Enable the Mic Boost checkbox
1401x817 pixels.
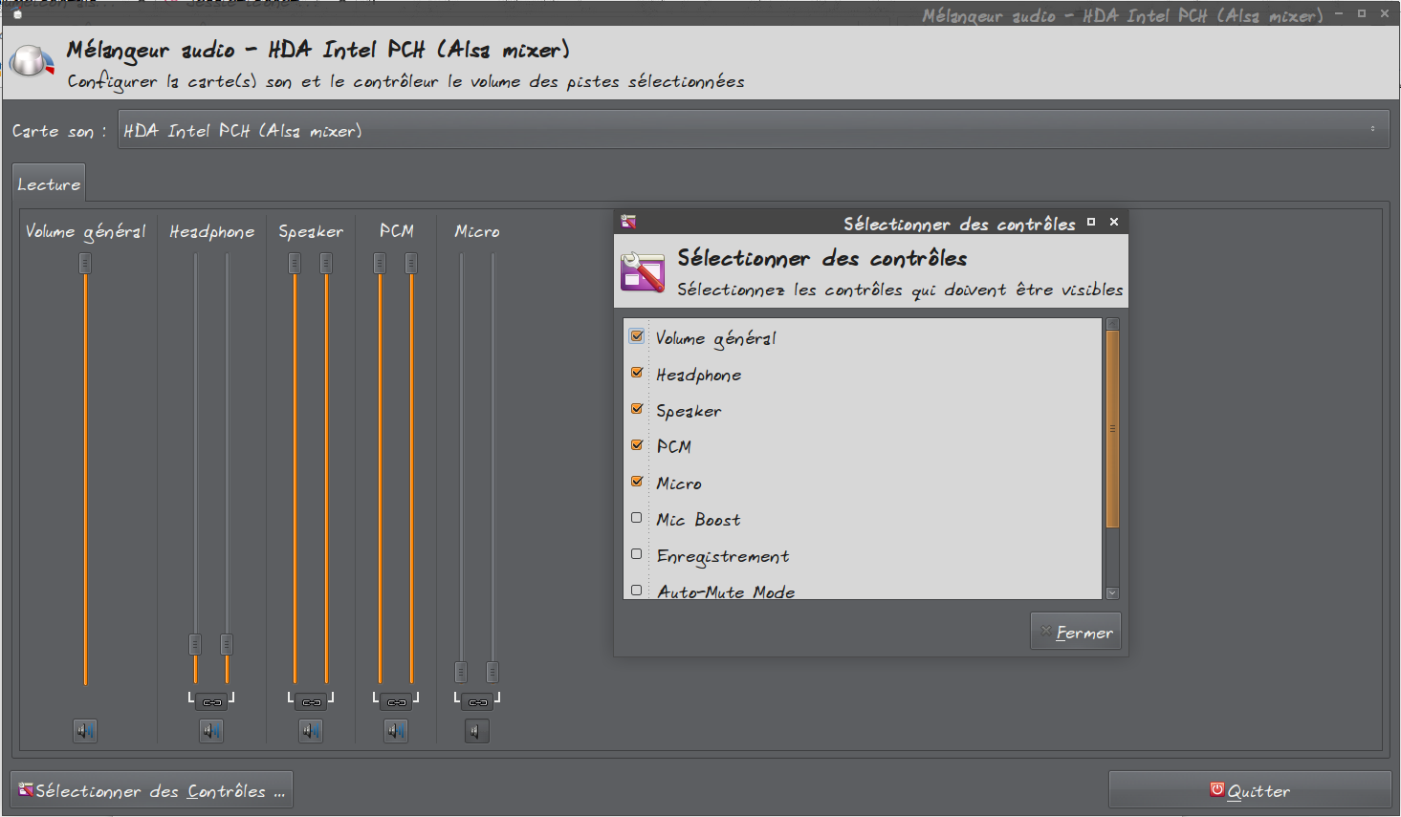(637, 518)
